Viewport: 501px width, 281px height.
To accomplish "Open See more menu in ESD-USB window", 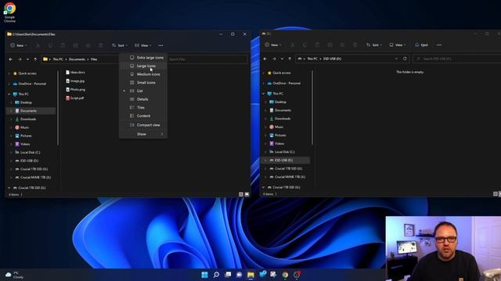I will 439,45.
